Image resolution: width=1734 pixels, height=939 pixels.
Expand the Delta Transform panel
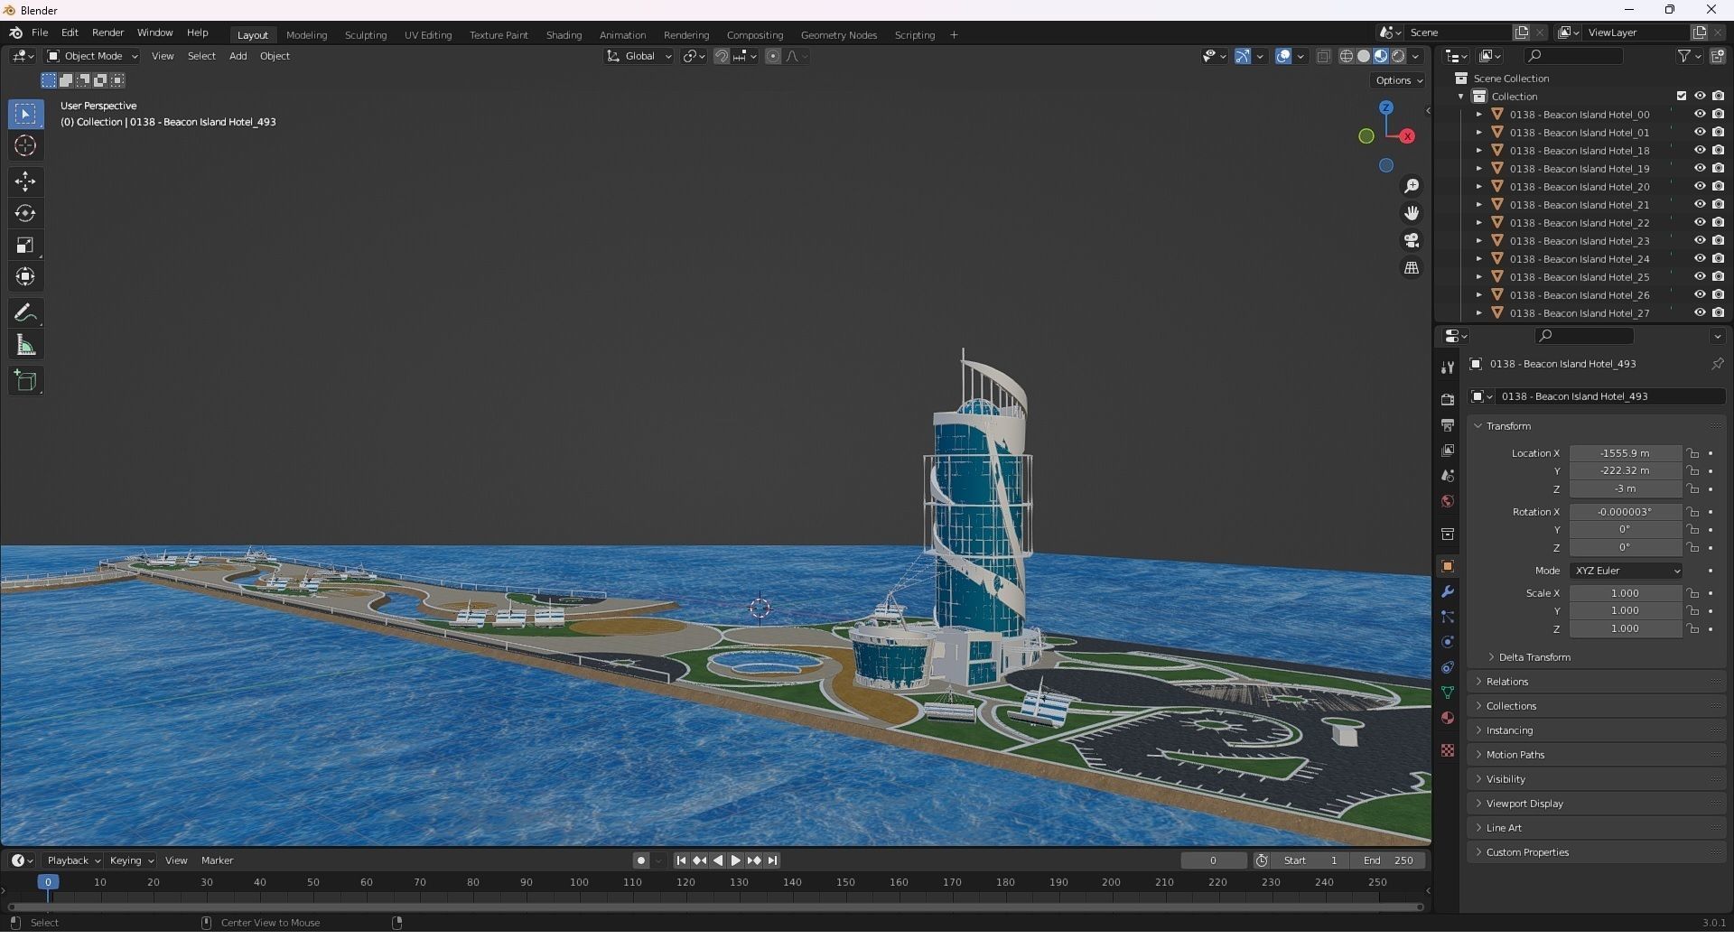point(1534,657)
